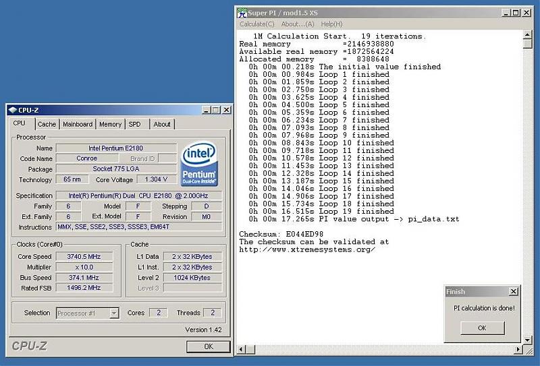This screenshot has height=366, width=540.
Task: Click the 'http://www.xtremesystems.org/' line
Action: pyautogui.click(x=307, y=249)
